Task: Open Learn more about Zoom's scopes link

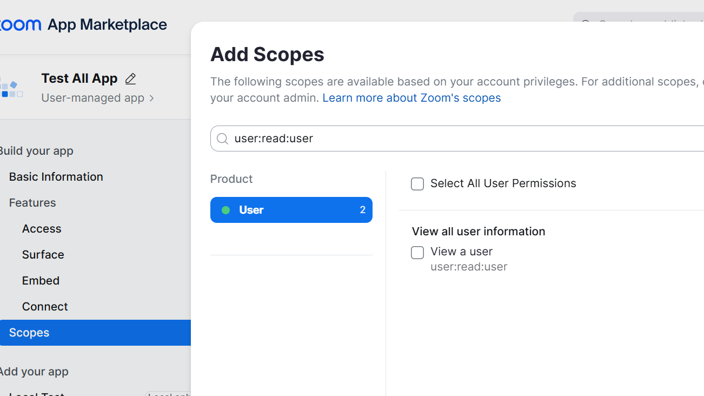Action: point(411,98)
